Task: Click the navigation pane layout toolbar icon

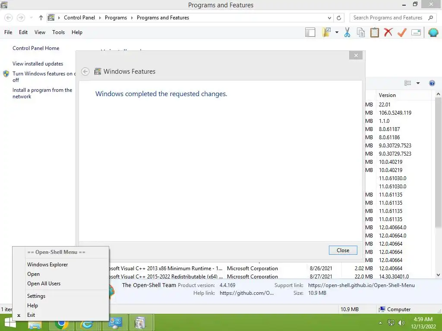Action: coord(310,32)
